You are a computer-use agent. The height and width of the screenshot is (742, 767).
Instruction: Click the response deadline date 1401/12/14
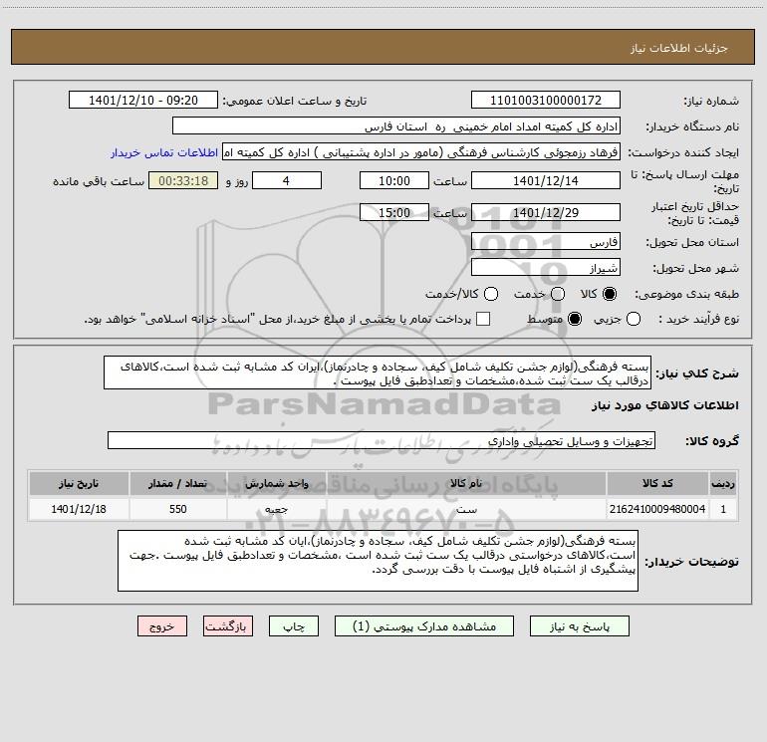pyautogui.click(x=546, y=180)
